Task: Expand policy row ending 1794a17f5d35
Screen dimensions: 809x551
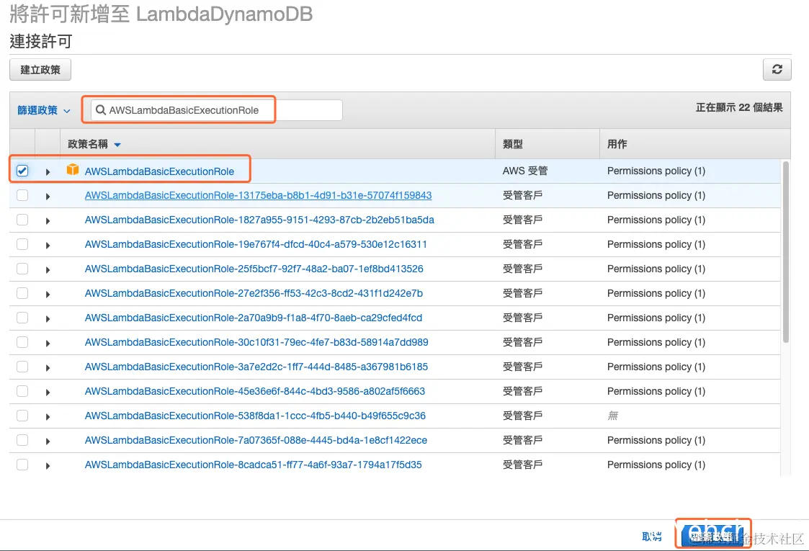Action: 48,466
